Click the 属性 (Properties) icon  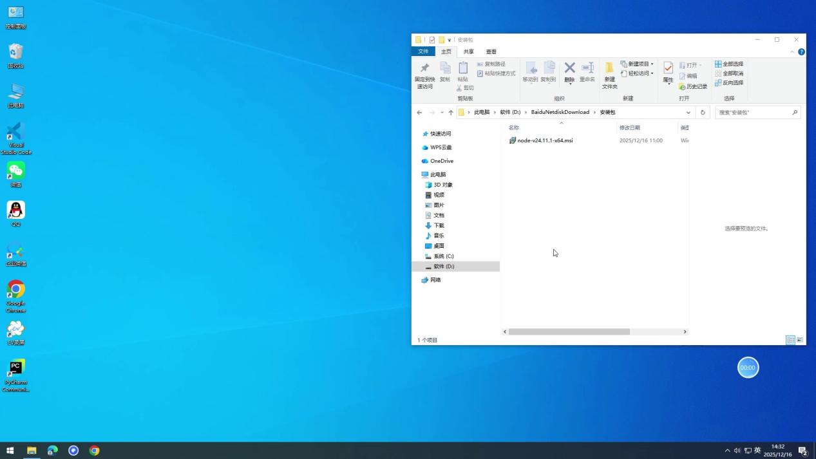tap(668, 69)
